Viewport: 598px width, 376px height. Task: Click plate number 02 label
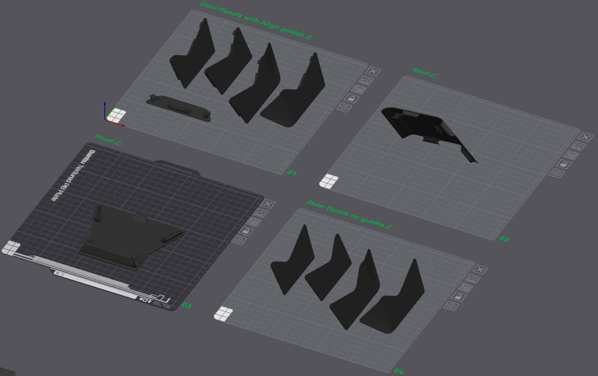[x=504, y=238]
